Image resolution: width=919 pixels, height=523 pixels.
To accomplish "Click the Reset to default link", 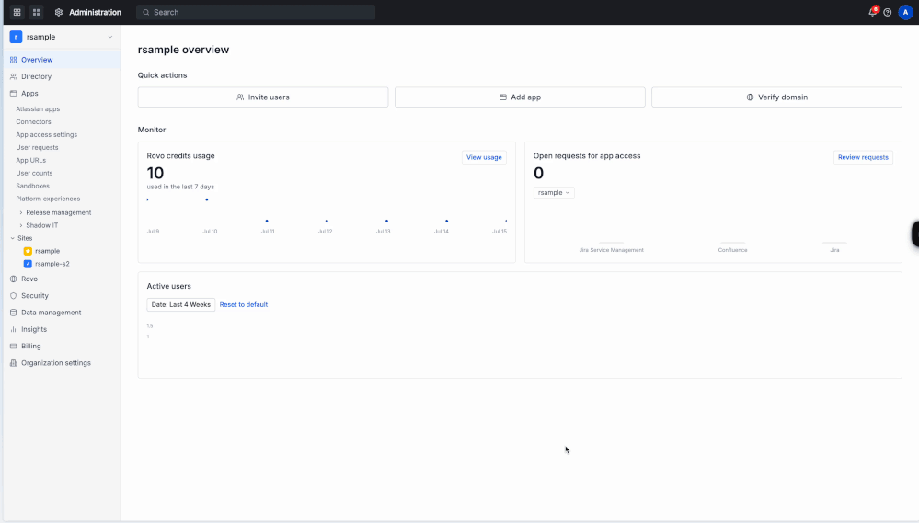I will [x=243, y=304].
